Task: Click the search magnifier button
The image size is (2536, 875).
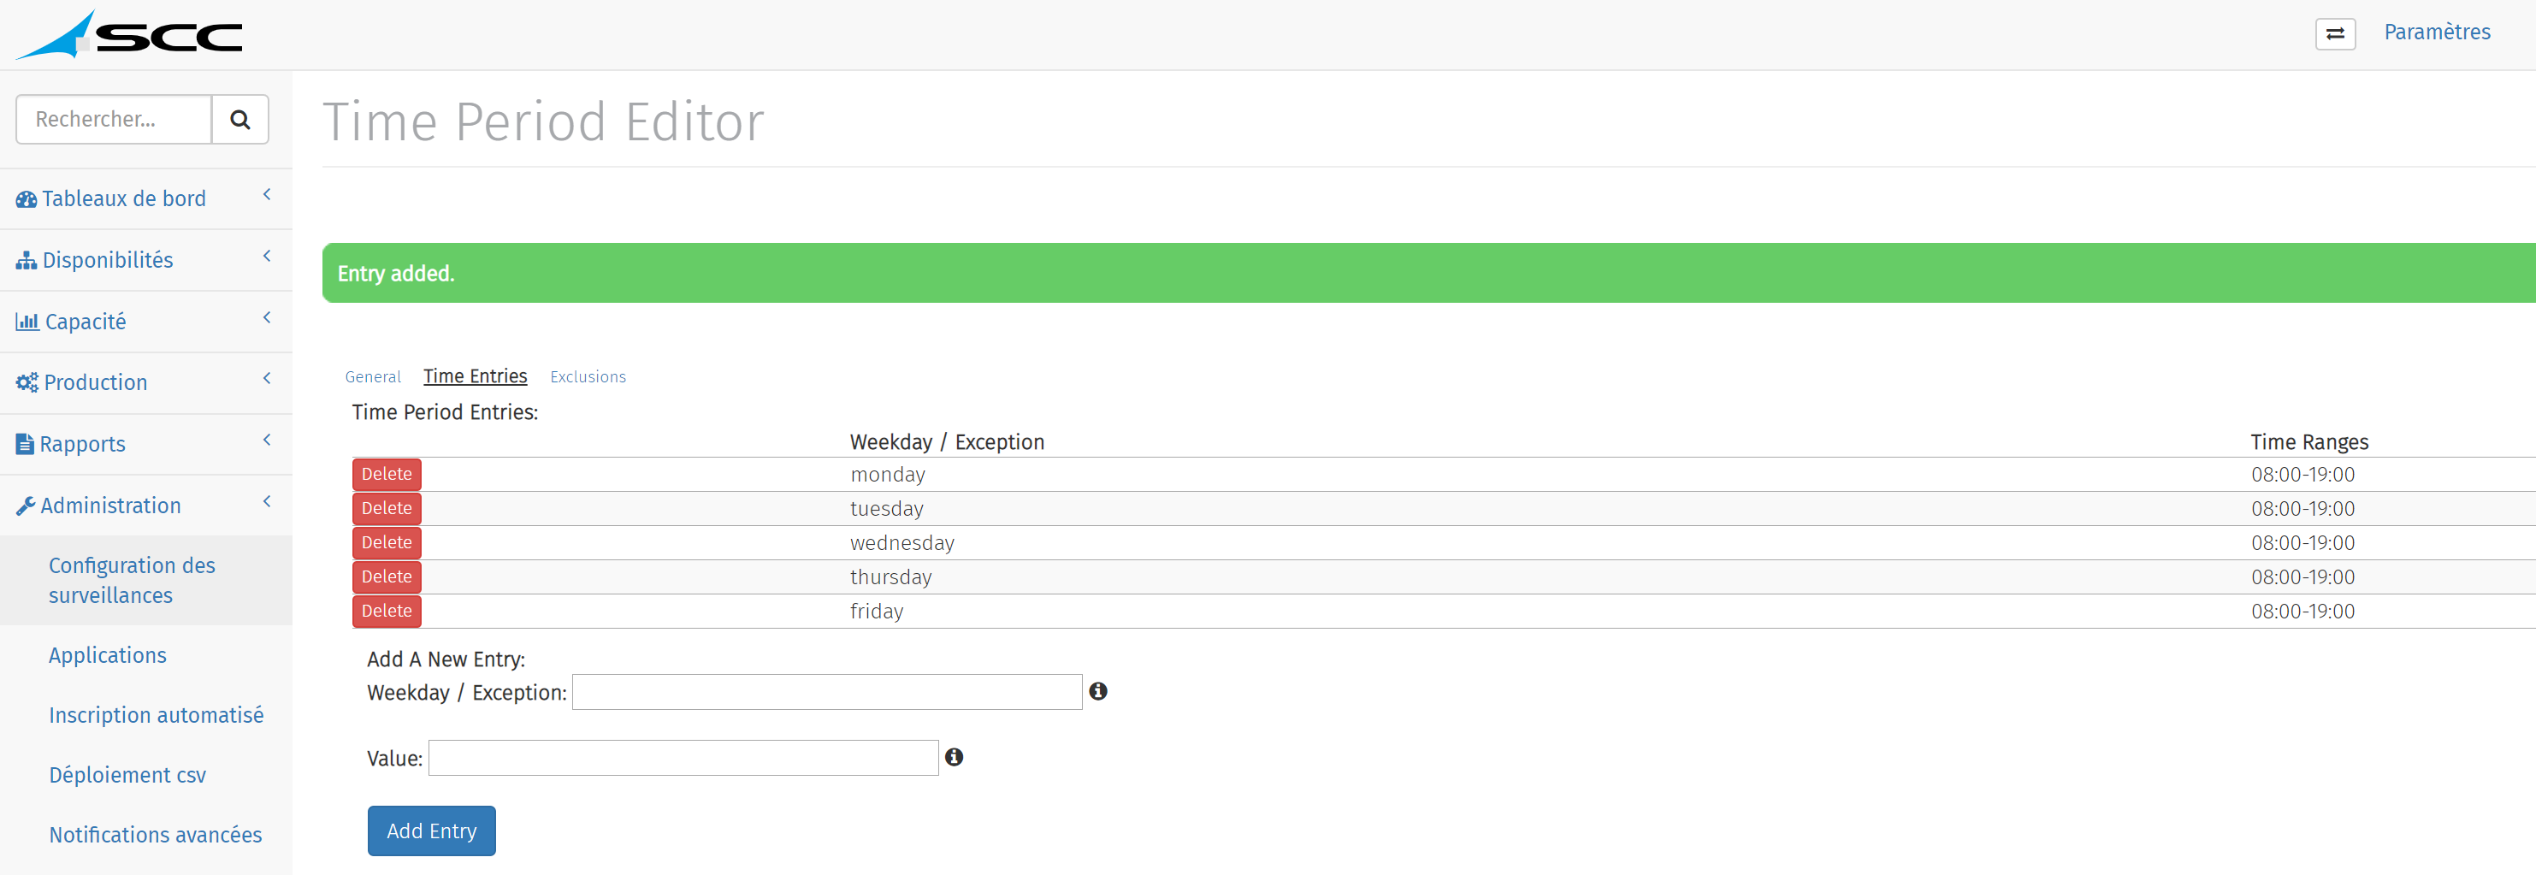Action: coord(240,119)
